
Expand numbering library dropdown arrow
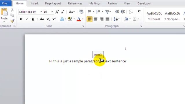[x=102, y=12]
